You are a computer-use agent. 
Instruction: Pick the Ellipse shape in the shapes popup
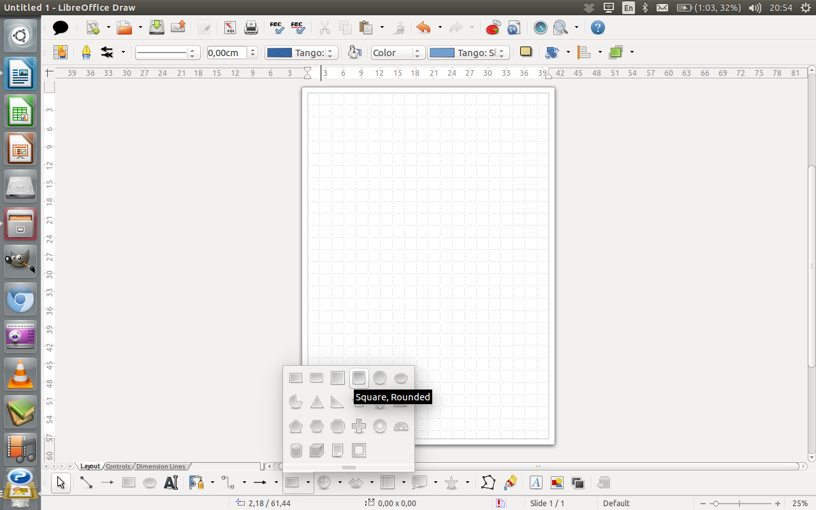[x=401, y=378]
